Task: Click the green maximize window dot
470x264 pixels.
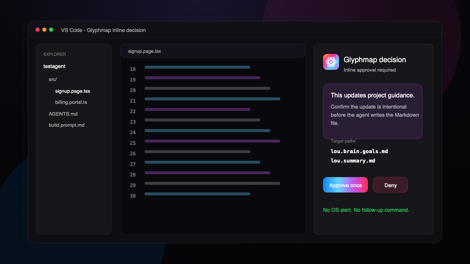Action: [x=51, y=30]
